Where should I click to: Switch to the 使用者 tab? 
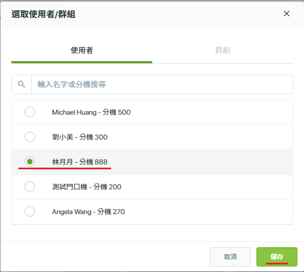pyautogui.click(x=82, y=50)
